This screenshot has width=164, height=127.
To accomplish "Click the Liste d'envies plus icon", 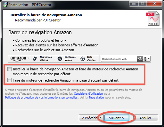I will tap(83, 59).
